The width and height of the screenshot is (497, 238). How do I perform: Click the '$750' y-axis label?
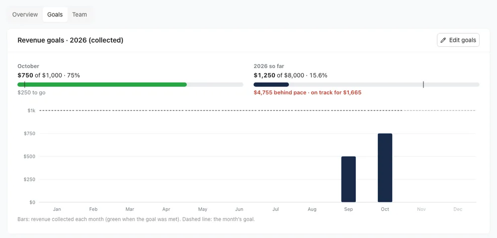click(x=29, y=134)
